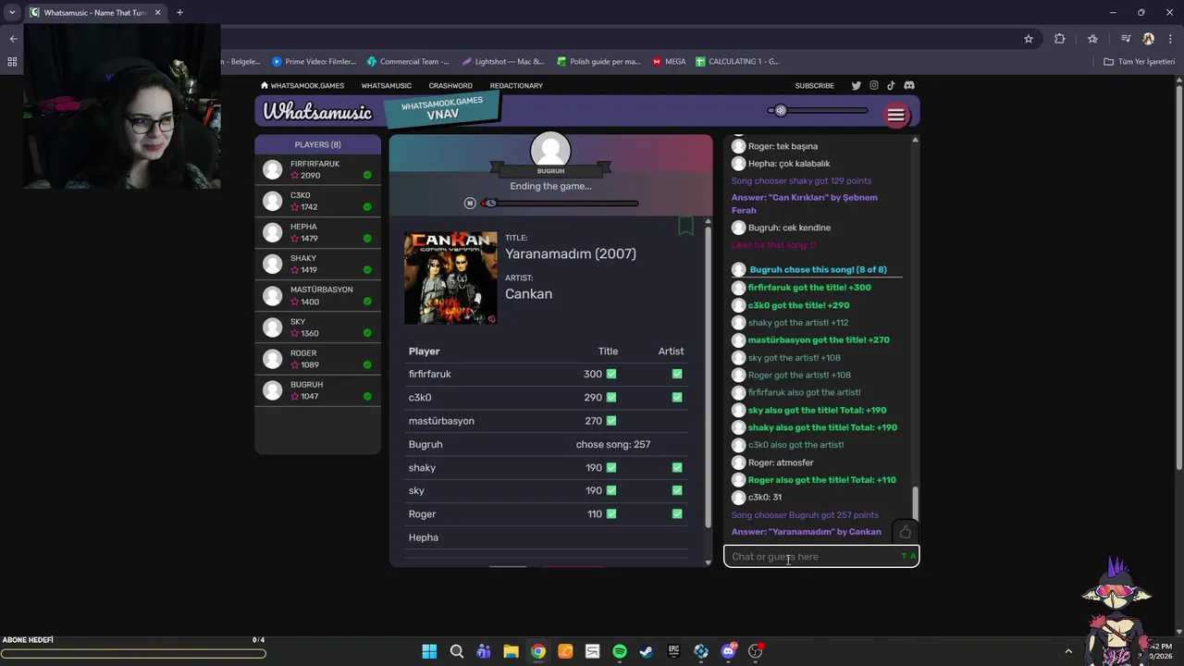Open the TikTok icon link

[x=891, y=86]
